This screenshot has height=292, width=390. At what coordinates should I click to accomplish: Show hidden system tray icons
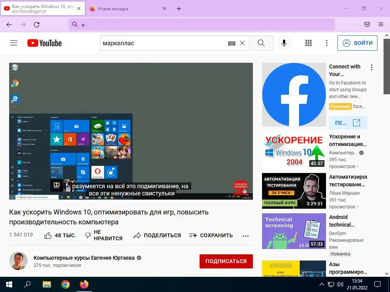[x=321, y=284]
